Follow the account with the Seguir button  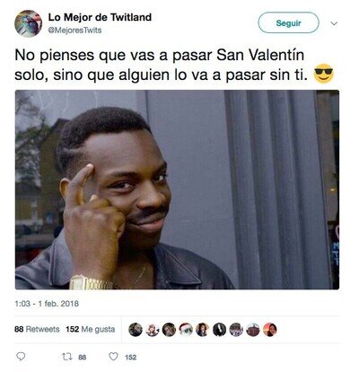click(288, 22)
